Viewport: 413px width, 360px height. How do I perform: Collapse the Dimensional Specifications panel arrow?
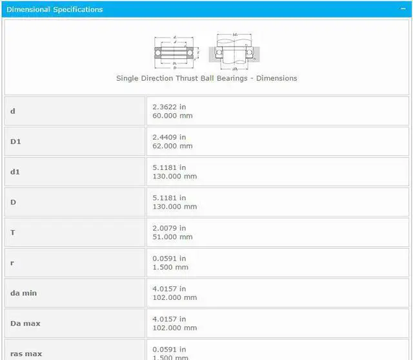click(x=405, y=9)
